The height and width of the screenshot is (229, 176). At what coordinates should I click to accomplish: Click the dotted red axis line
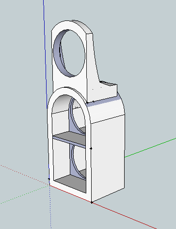point(24,174)
